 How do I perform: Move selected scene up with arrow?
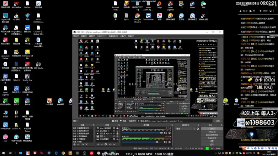pyautogui.click(x=82, y=144)
